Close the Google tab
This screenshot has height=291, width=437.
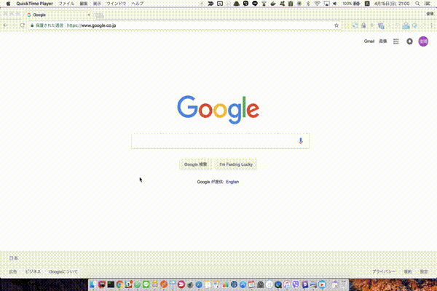point(89,15)
